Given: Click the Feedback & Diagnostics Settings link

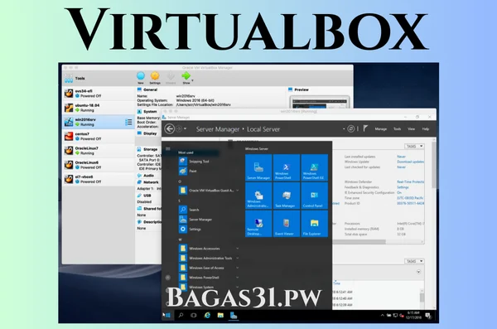Looking at the screenshot, I should (x=403, y=187).
